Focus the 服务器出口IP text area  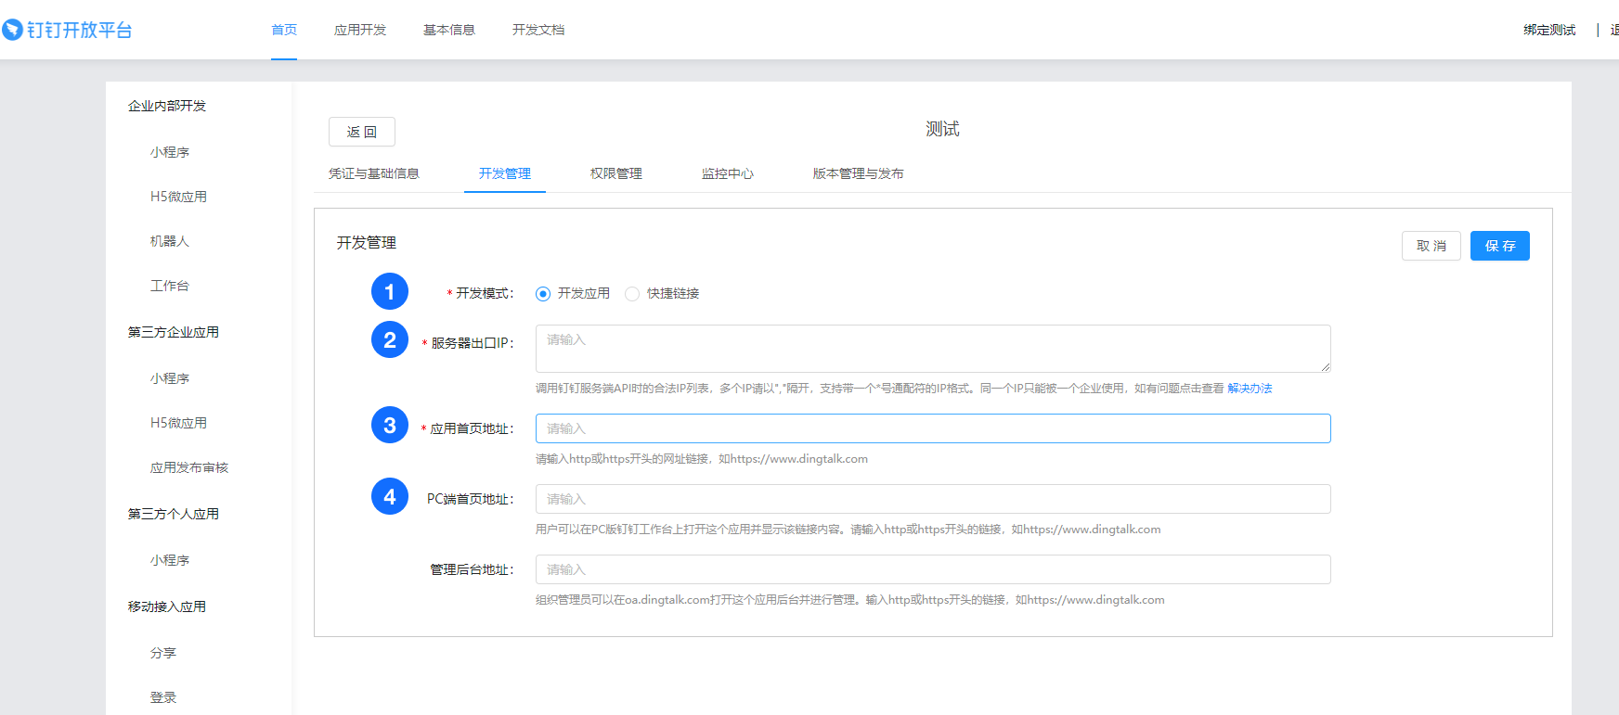point(932,348)
